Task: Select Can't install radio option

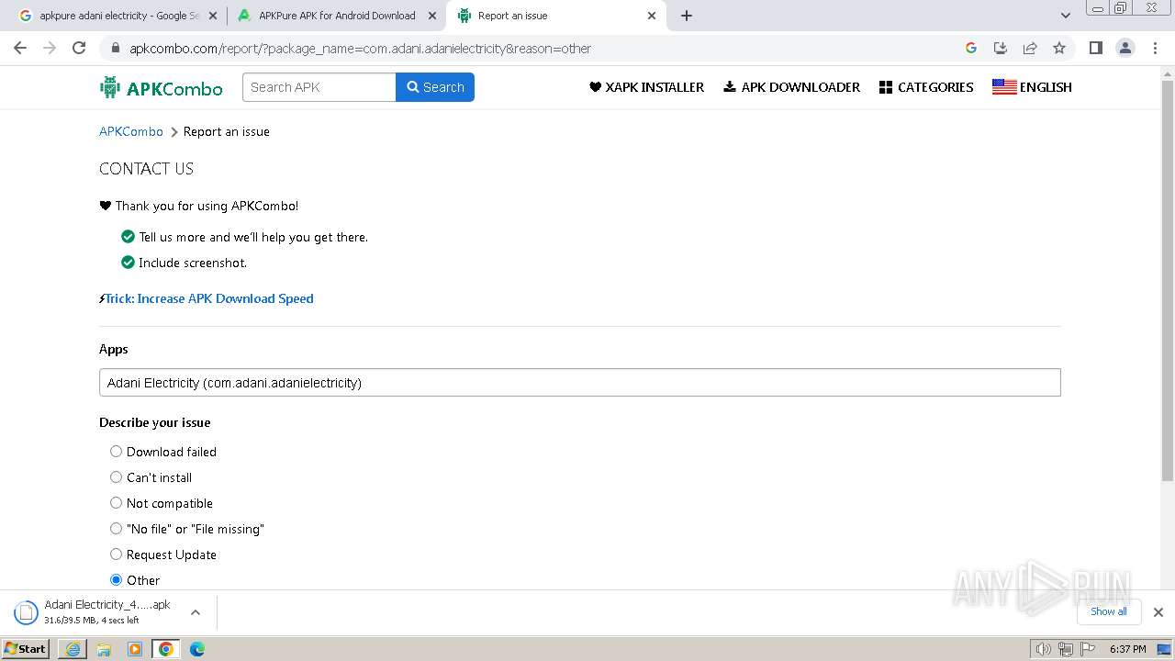Action: coord(116,477)
